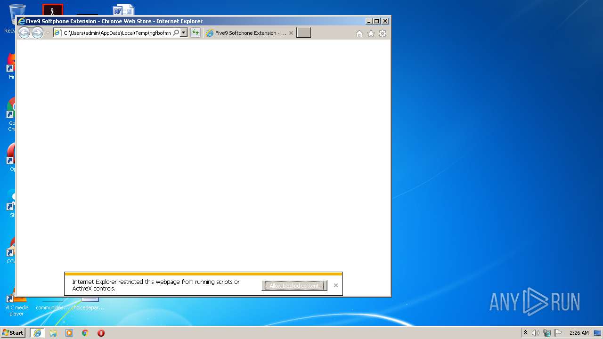Image resolution: width=603 pixels, height=339 pixels.
Task: Click the Refresh/Compatibility view button
Action: pyautogui.click(x=195, y=33)
